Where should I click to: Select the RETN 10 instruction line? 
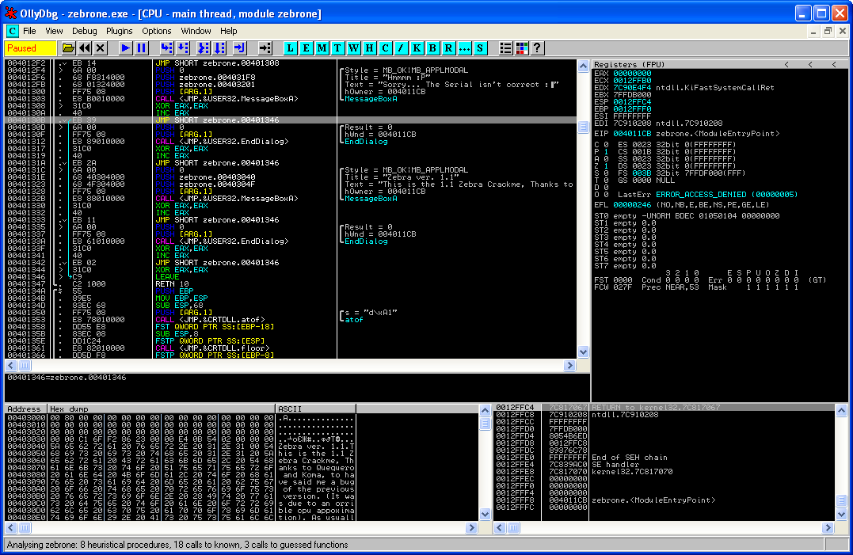click(291, 283)
